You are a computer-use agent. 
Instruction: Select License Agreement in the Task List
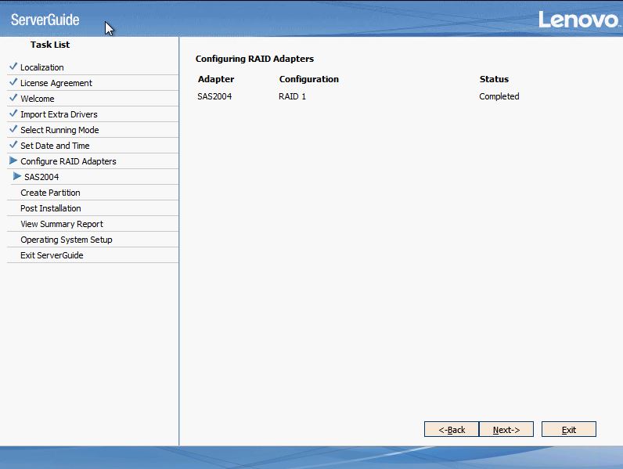(56, 83)
